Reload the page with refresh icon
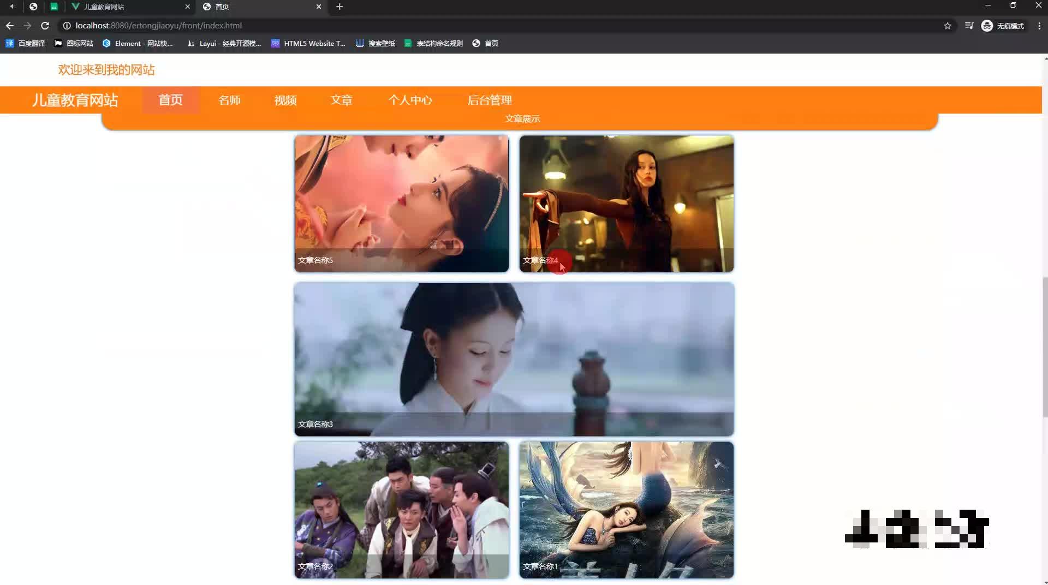Screen dimensions: 1048x585 pyautogui.click(x=45, y=26)
